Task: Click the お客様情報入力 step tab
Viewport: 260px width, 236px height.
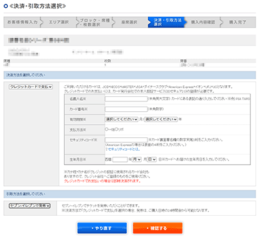Action: click(22, 22)
